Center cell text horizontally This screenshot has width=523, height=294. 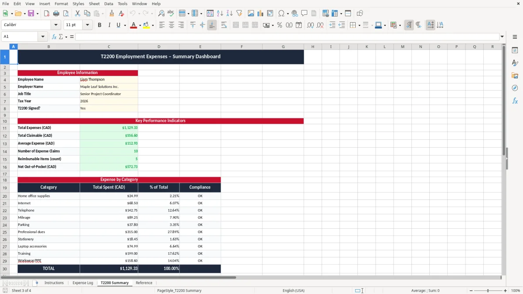tap(171, 25)
